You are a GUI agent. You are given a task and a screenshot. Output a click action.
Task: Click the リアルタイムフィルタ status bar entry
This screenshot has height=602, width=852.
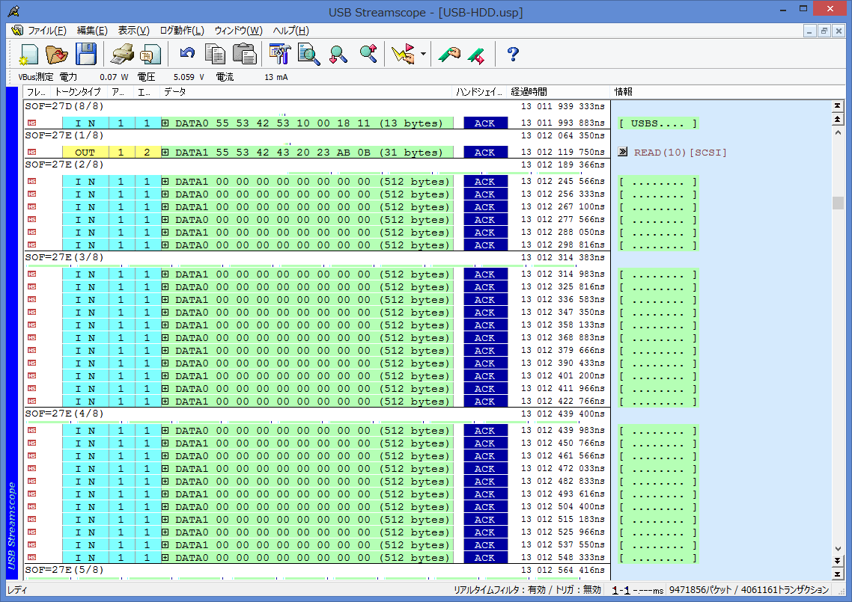click(527, 589)
